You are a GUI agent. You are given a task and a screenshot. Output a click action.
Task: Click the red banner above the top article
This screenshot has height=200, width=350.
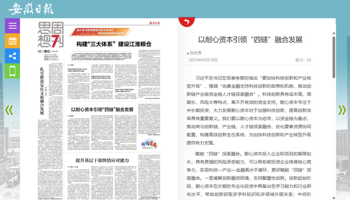coord(100,32)
